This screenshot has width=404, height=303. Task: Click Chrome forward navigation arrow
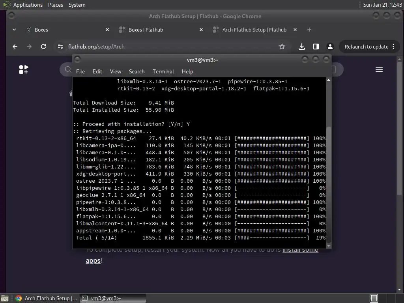pos(29,47)
